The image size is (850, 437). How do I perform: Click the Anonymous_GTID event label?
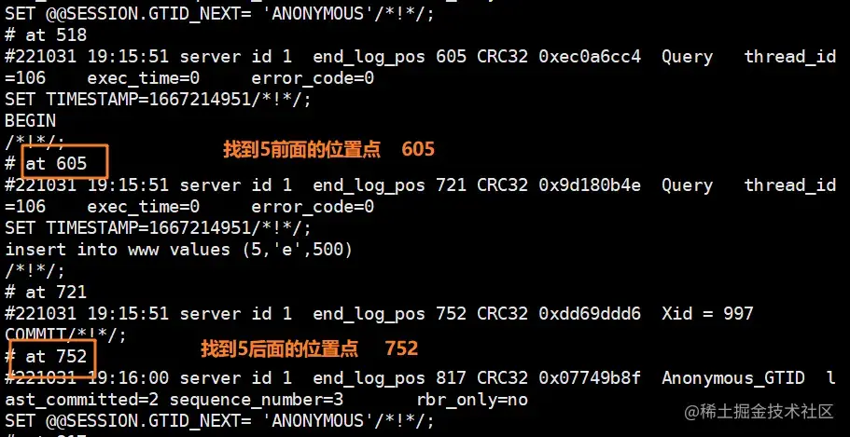click(x=733, y=378)
